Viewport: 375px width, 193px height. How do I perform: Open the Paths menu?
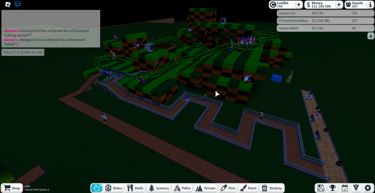point(183,188)
